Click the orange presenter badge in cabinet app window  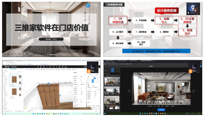click(x=89, y=71)
